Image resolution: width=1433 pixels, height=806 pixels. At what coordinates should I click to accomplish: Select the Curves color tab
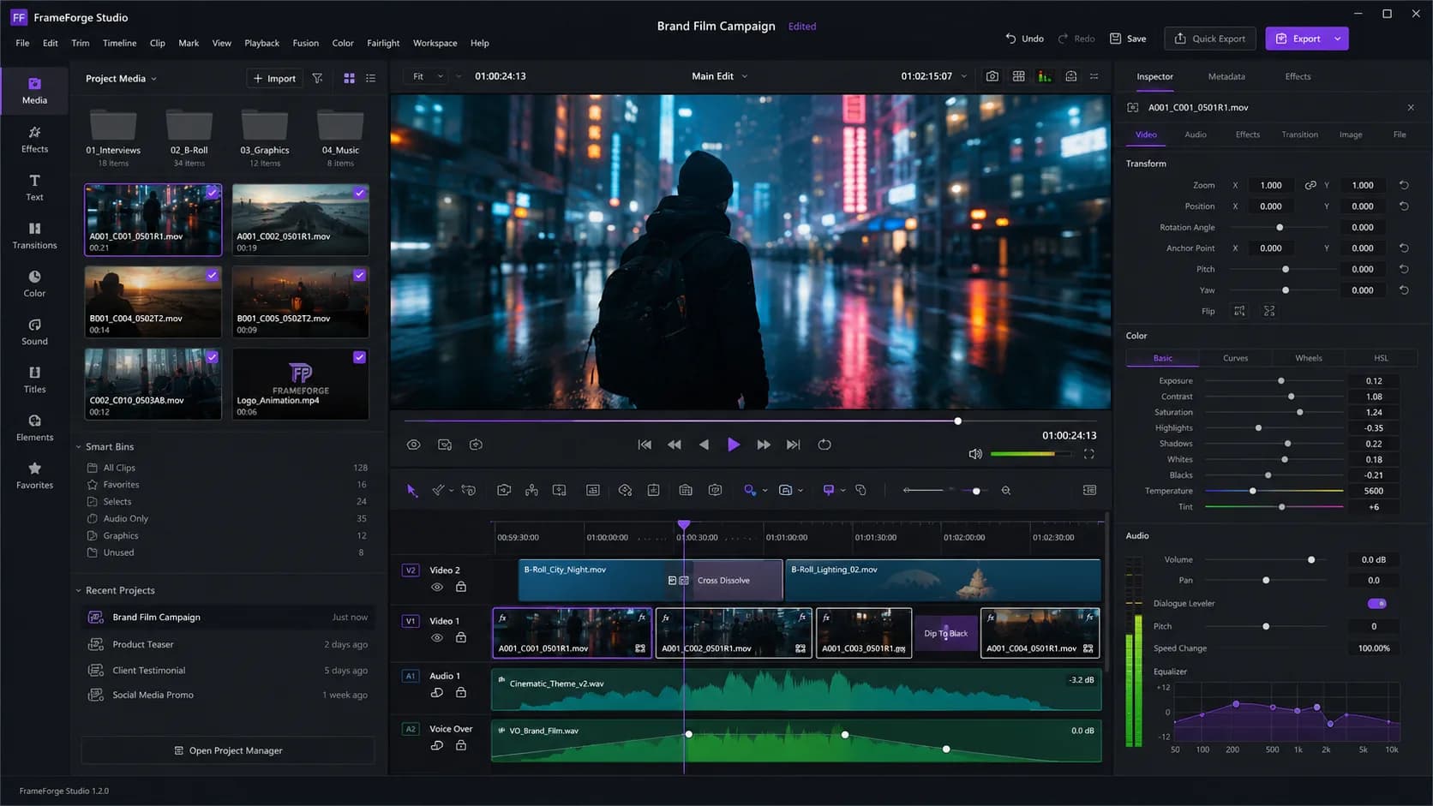[x=1235, y=358]
